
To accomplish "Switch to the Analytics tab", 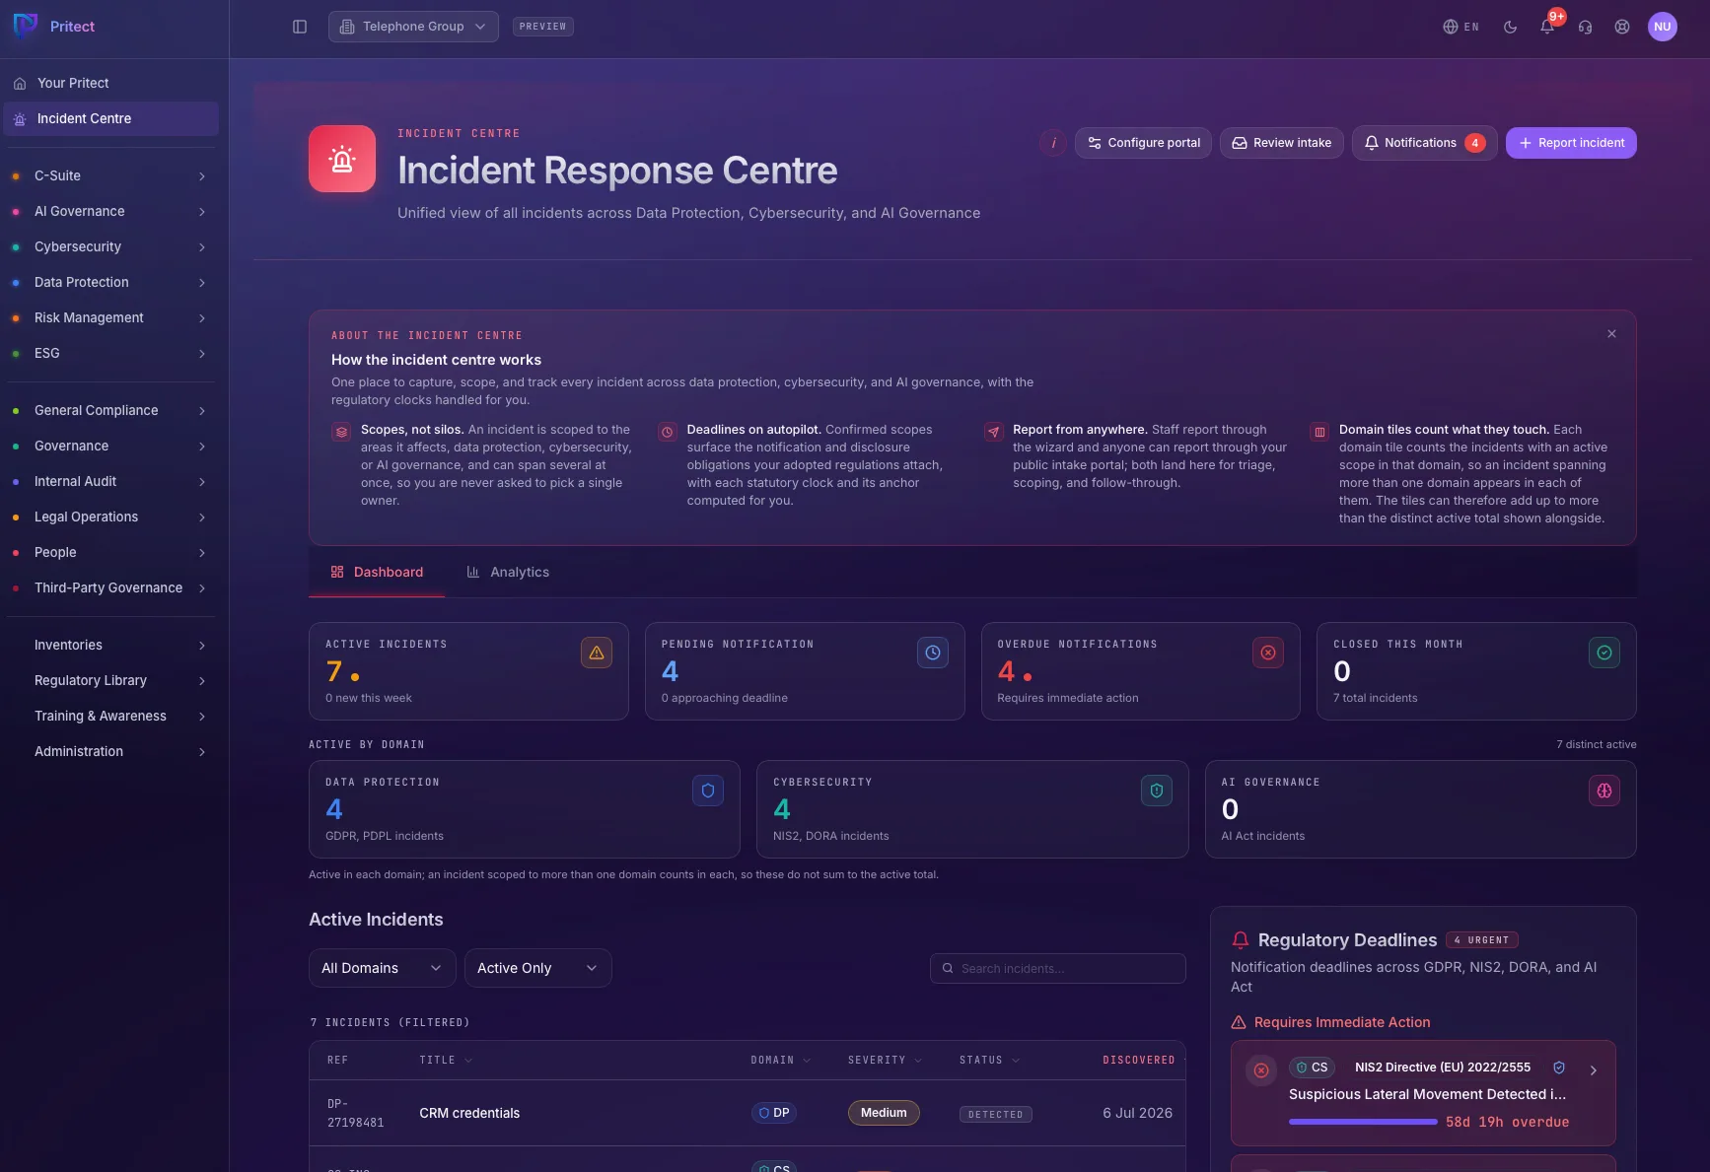I will (x=508, y=572).
